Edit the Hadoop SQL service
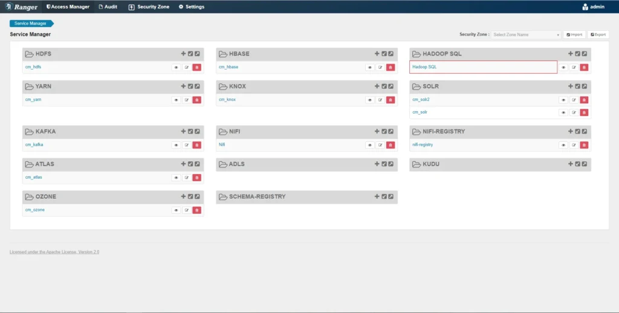Image resolution: width=619 pixels, height=313 pixels. pos(574,68)
